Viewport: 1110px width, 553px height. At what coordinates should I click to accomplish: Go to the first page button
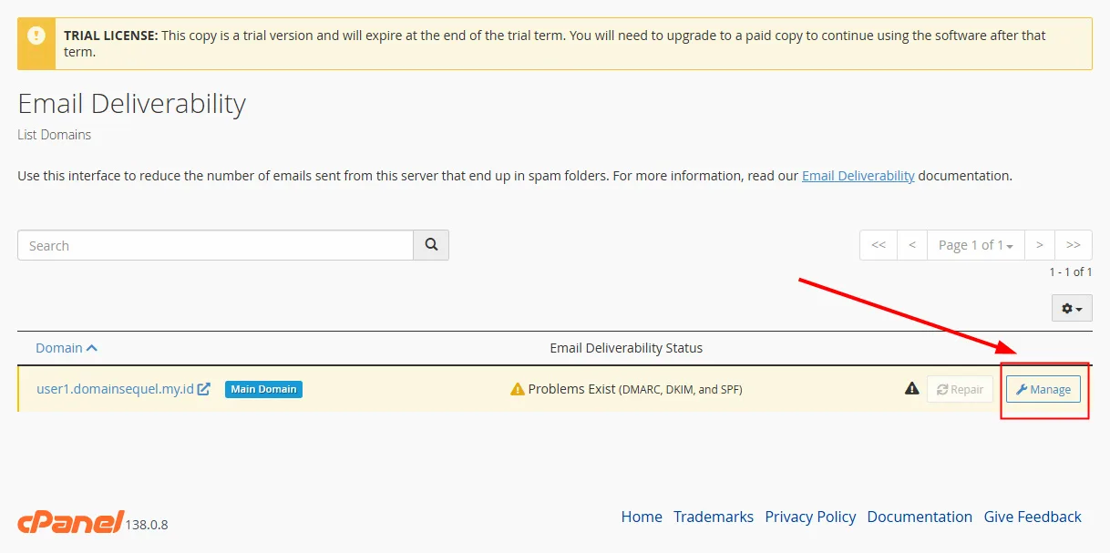879,245
